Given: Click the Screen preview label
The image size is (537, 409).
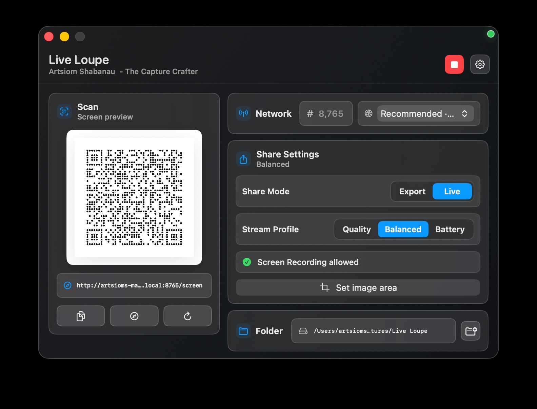Looking at the screenshot, I should (x=105, y=117).
